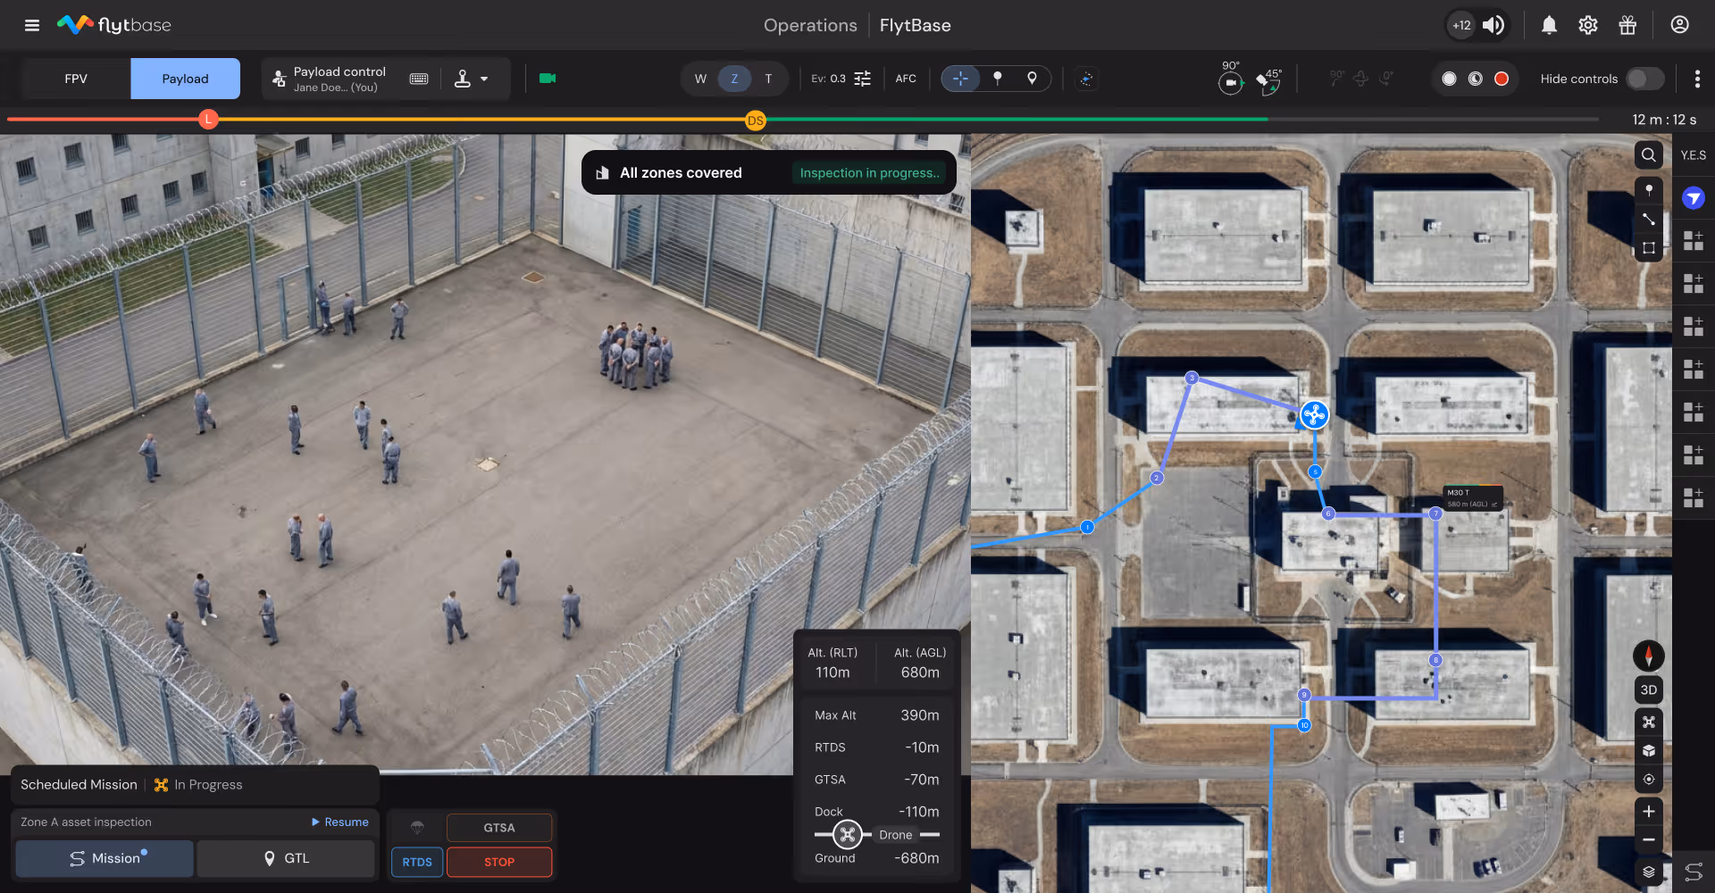The height and width of the screenshot is (893, 1715).
Task: Select the Z zoom camera mode
Action: click(734, 79)
